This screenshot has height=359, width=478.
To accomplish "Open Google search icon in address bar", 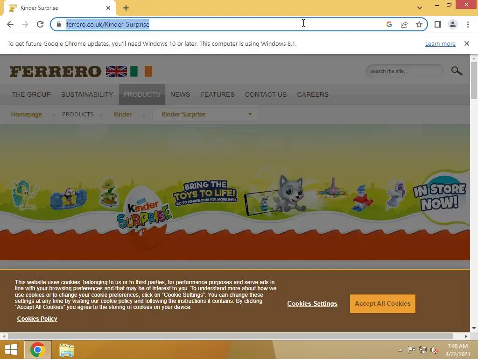I will pos(389,24).
